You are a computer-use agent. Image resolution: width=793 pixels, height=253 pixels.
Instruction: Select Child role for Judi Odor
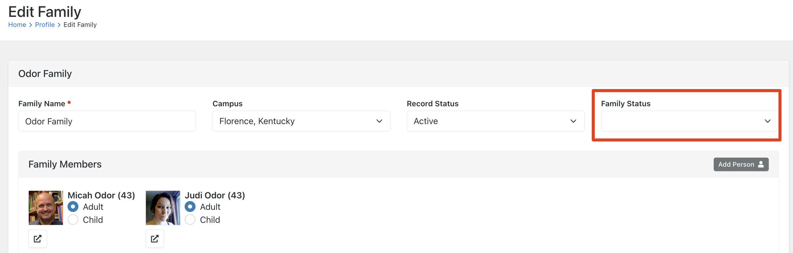coord(190,220)
